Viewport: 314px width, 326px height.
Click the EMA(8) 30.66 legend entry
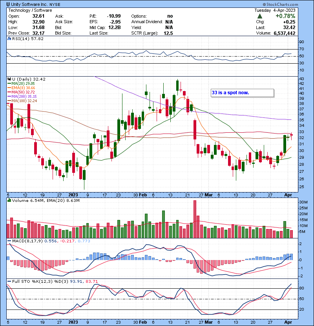coord(23,88)
